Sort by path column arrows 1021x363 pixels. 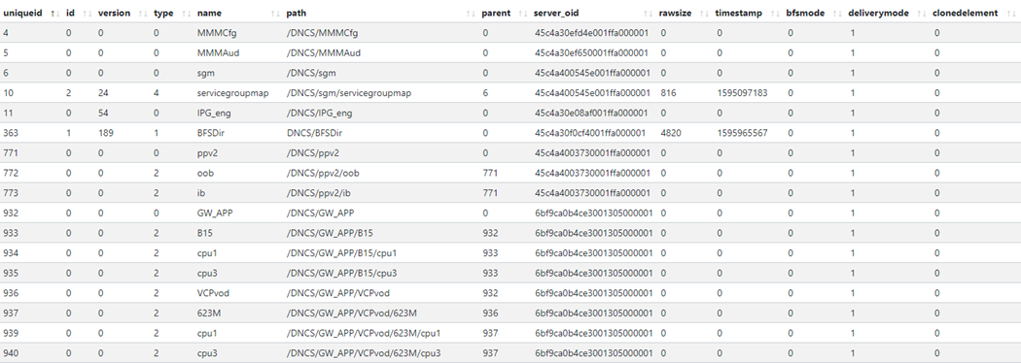pyautogui.click(x=471, y=13)
